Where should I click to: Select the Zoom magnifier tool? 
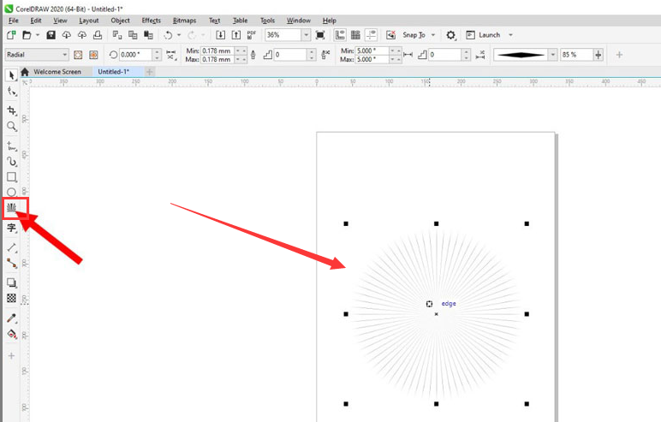(11, 127)
